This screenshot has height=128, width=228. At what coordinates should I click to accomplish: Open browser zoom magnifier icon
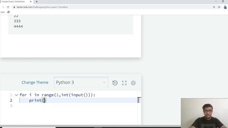[214, 7]
